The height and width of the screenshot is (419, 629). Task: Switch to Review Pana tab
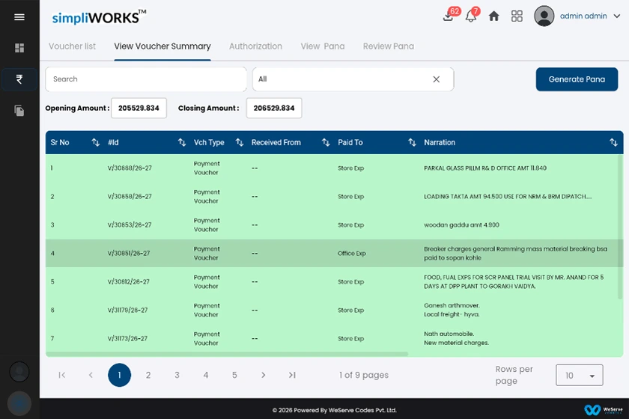coord(389,46)
